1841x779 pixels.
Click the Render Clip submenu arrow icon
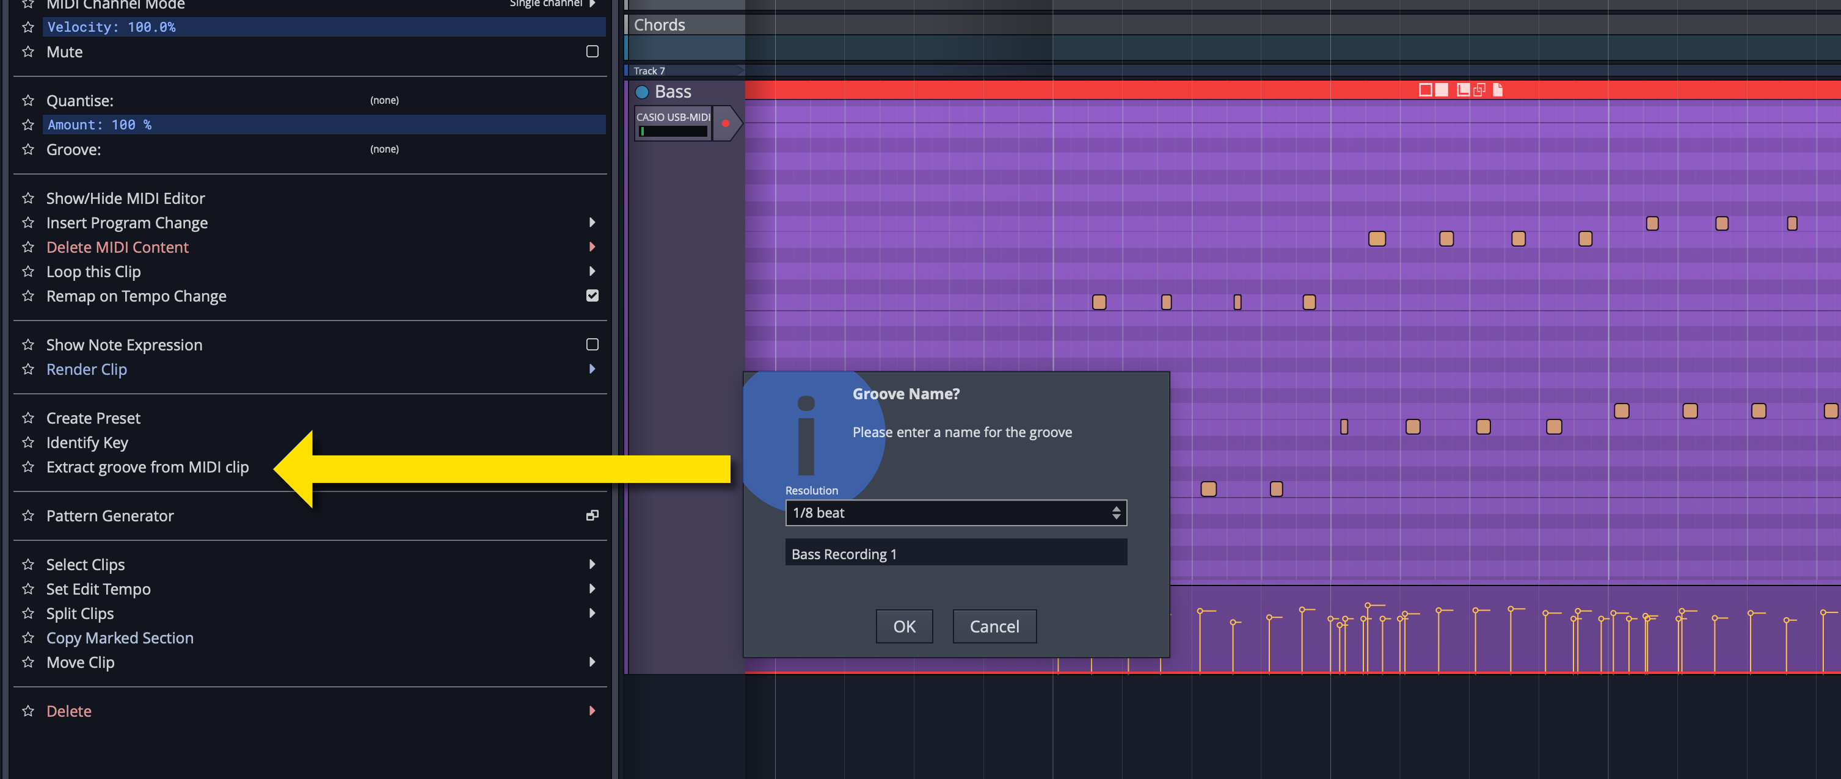pyautogui.click(x=592, y=368)
